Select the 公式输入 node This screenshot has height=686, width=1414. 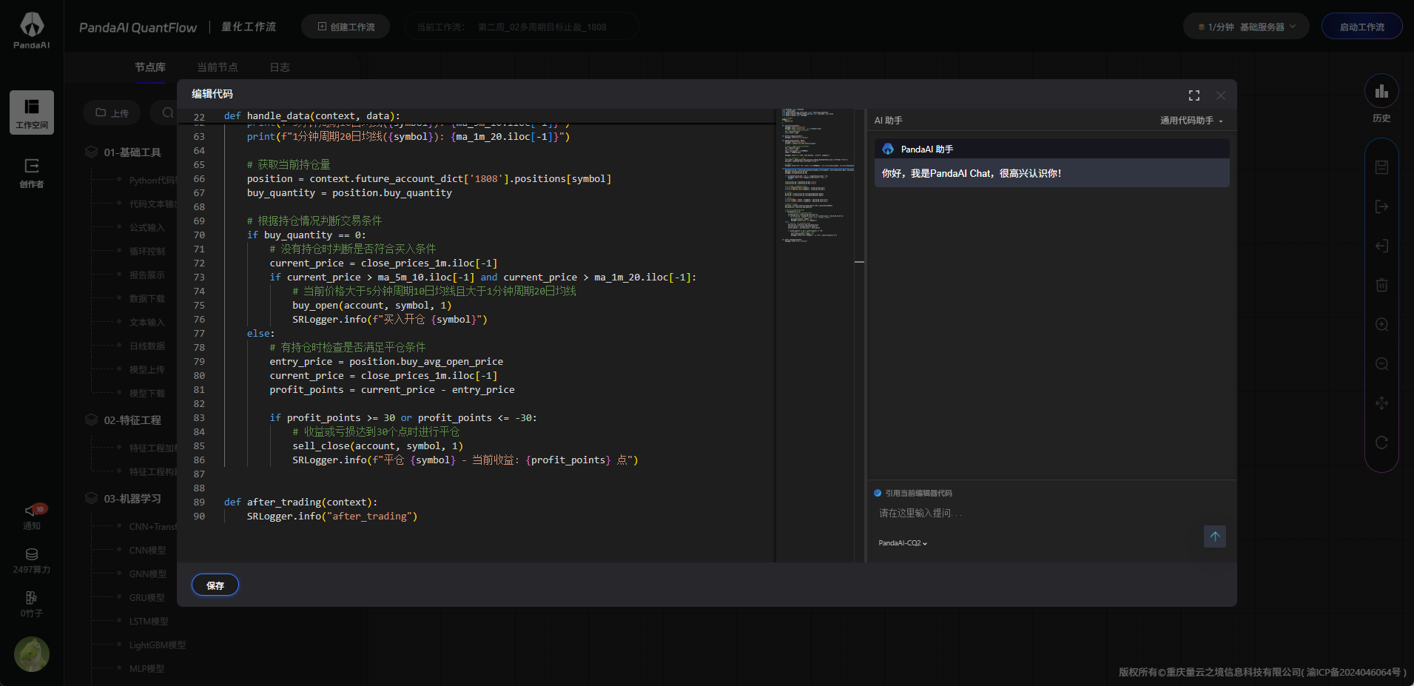tap(147, 228)
